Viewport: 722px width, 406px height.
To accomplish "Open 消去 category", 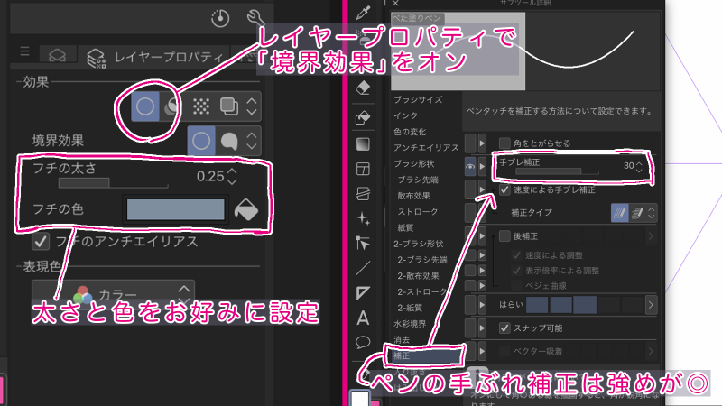I will tap(402, 340).
